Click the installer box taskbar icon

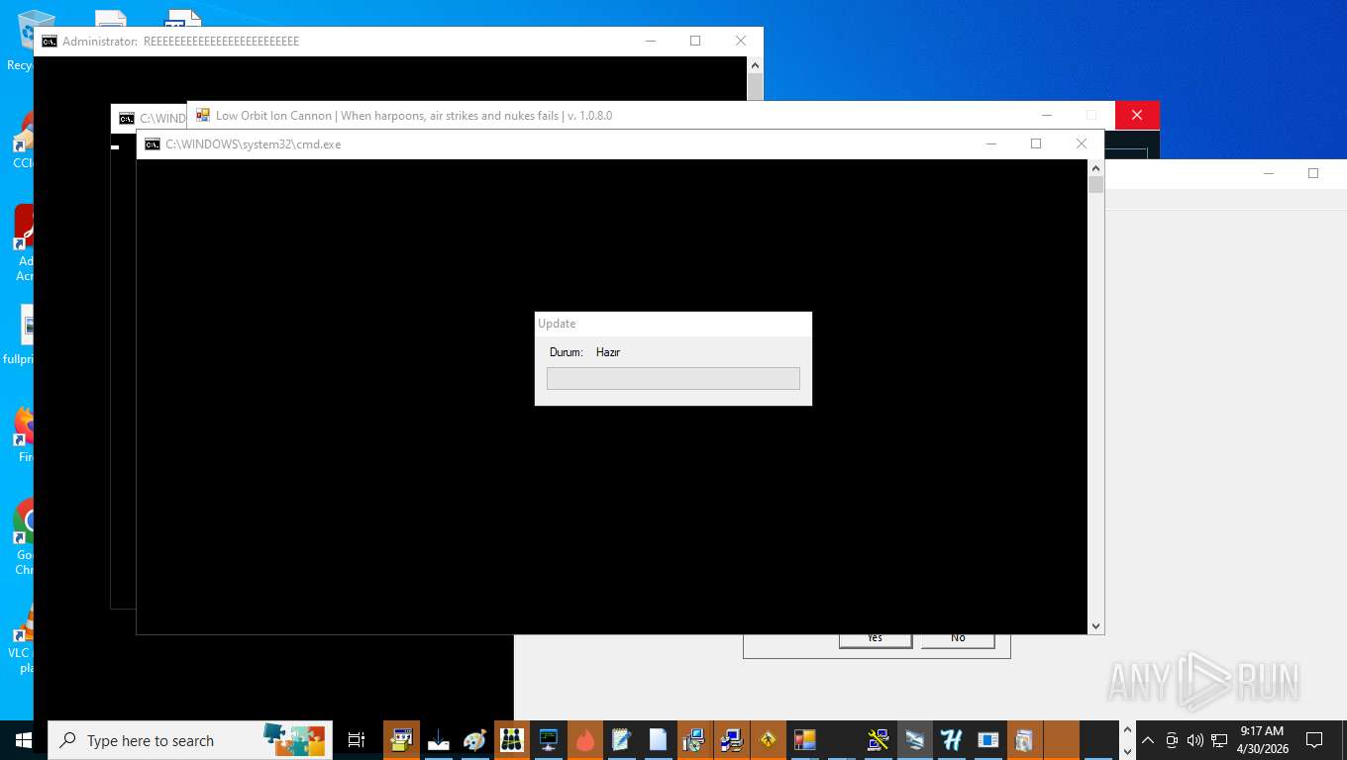tap(401, 740)
